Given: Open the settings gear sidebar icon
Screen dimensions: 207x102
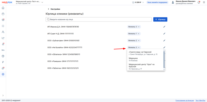Looking at the screenshot, I should [x=3, y=74].
